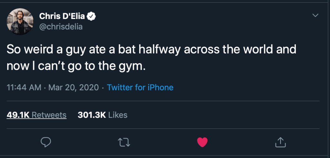Screen dimensions: 330x158
Task: Click the 49.1K retweet count number
Action: 18,115
